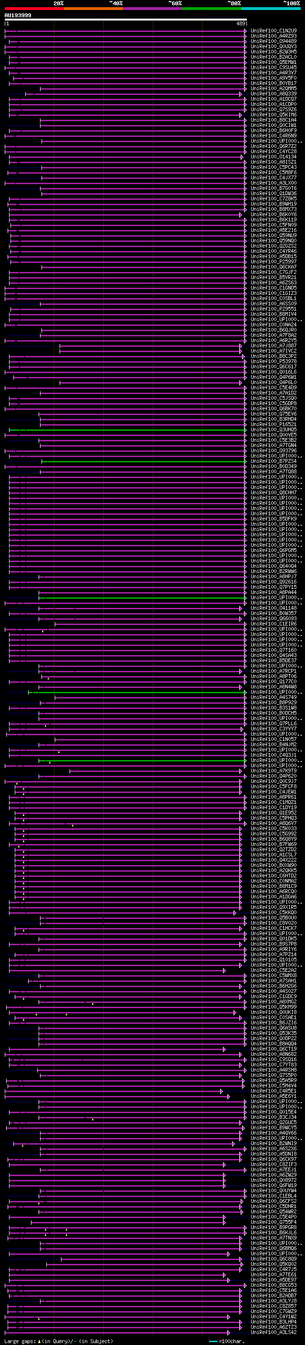Click the red 20% identity legend segment
The image size is (305, 1345).
pos(34,9)
